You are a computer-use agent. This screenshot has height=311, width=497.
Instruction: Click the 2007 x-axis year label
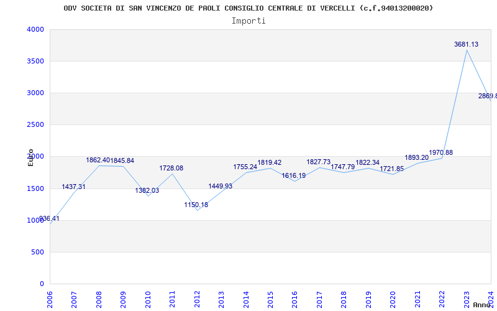pos(74,300)
